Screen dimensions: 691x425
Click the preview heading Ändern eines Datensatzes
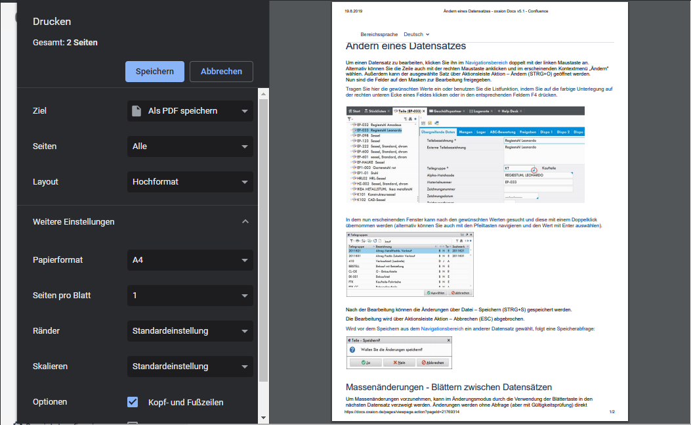pos(406,46)
